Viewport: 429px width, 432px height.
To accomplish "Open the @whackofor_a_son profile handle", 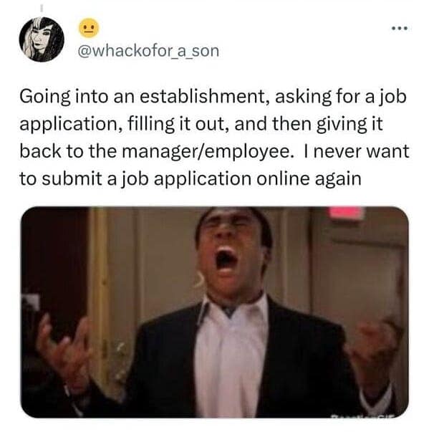I will click(x=149, y=52).
